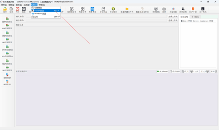Click the Print (打印) printer toolbar icon
219x130 pixels.
click(x=164, y=10)
